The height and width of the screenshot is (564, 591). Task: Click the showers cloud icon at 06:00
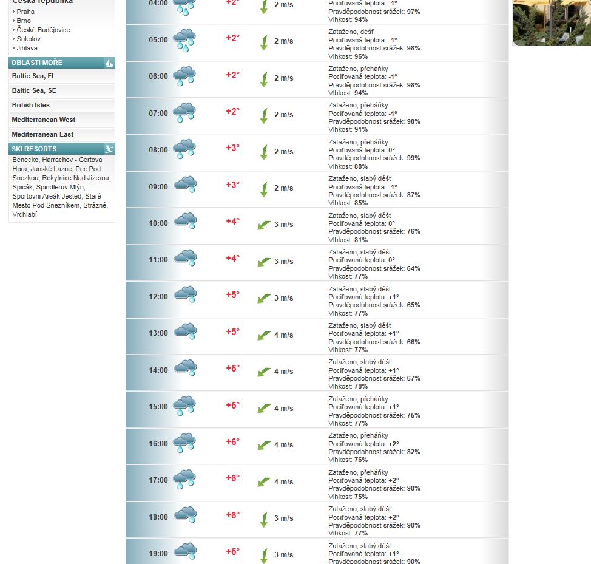(184, 76)
